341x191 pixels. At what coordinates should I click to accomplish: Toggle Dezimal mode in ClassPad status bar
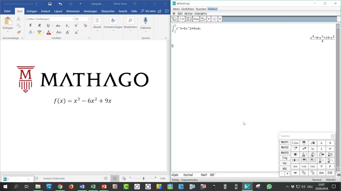(188, 175)
